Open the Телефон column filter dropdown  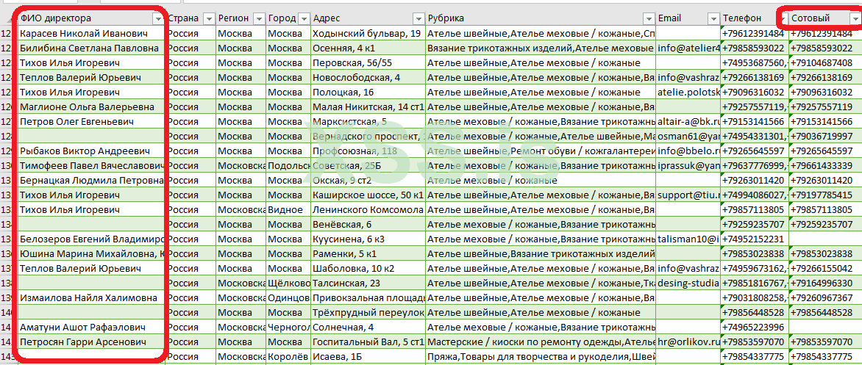coord(783,18)
